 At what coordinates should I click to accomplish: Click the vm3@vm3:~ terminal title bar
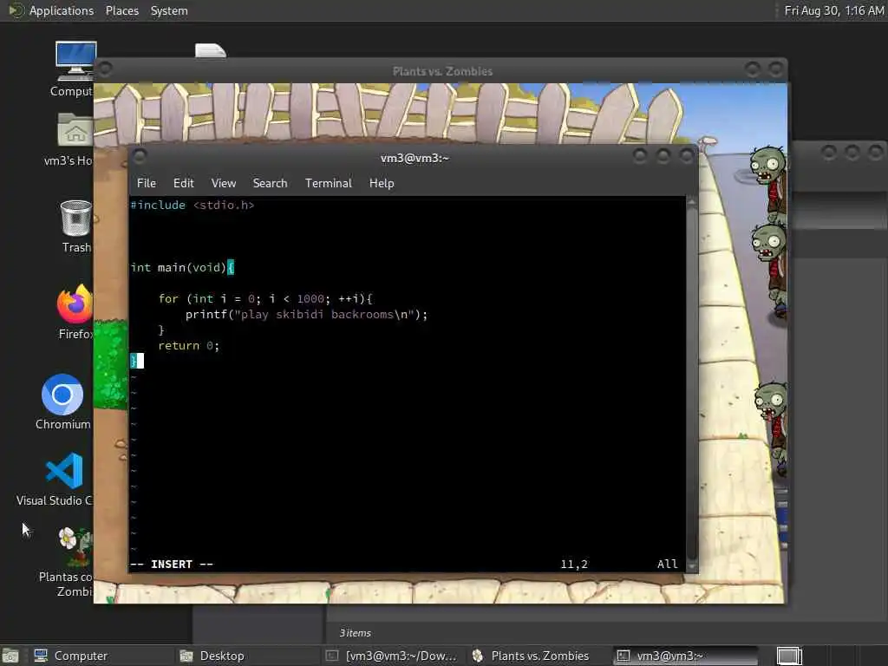415,158
